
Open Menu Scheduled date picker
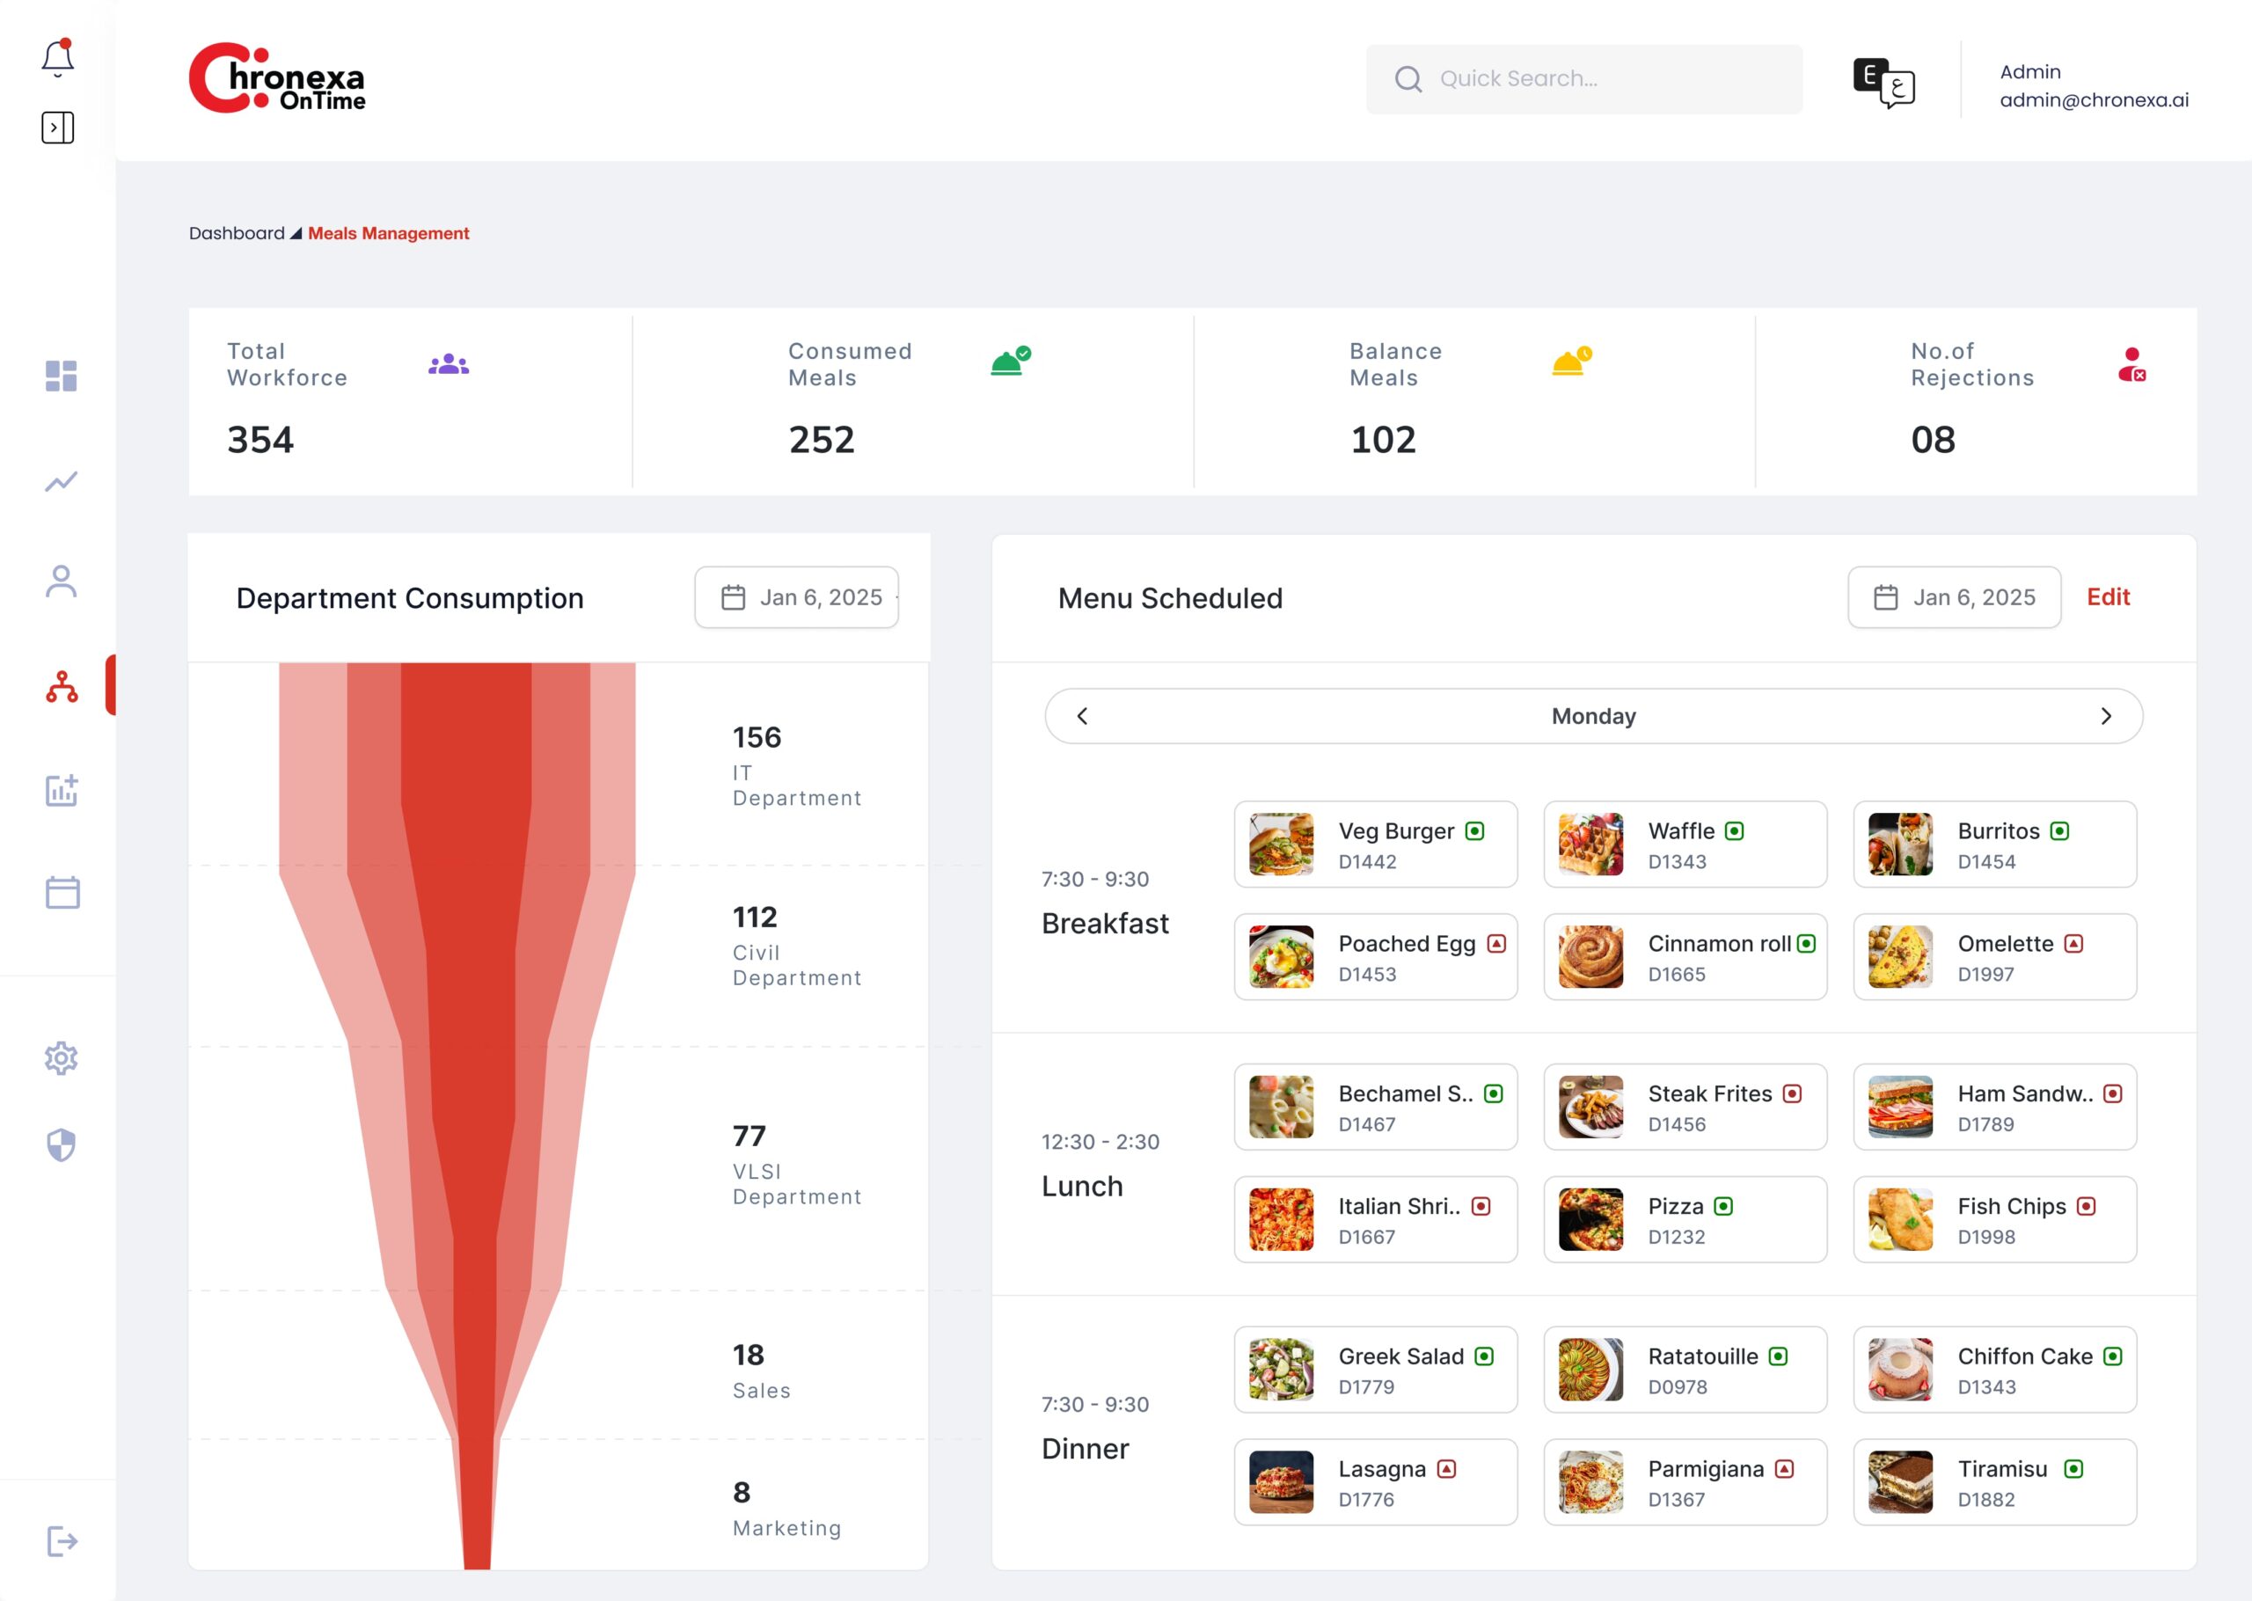(1954, 597)
